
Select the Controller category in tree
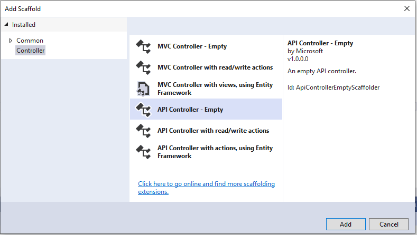pyautogui.click(x=30, y=51)
